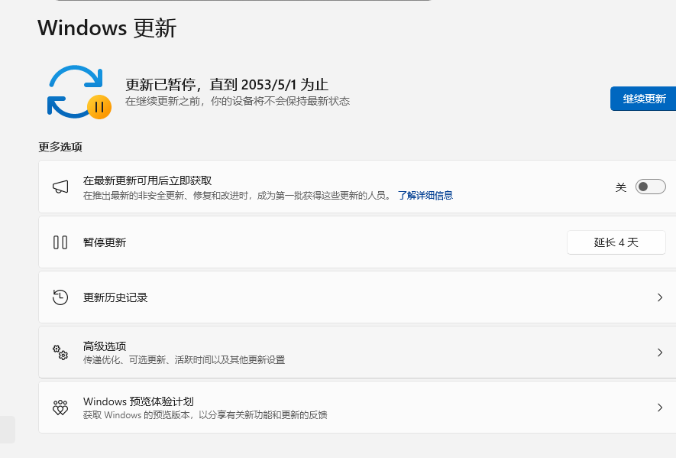Open the 了解详细信息 link
Screen dimensions: 676x458
pyautogui.click(x=425, y=195)
